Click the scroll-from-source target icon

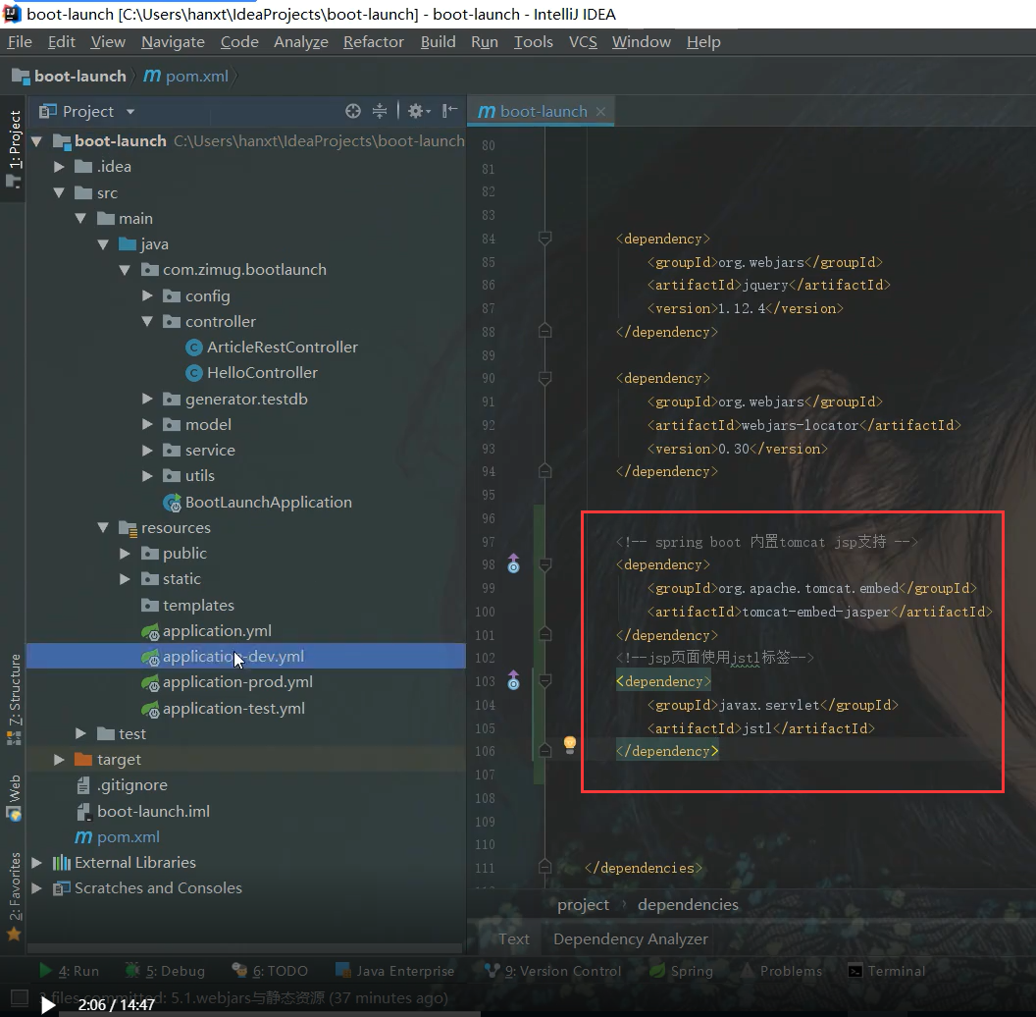pyautogui.click(x=353, y=111)
